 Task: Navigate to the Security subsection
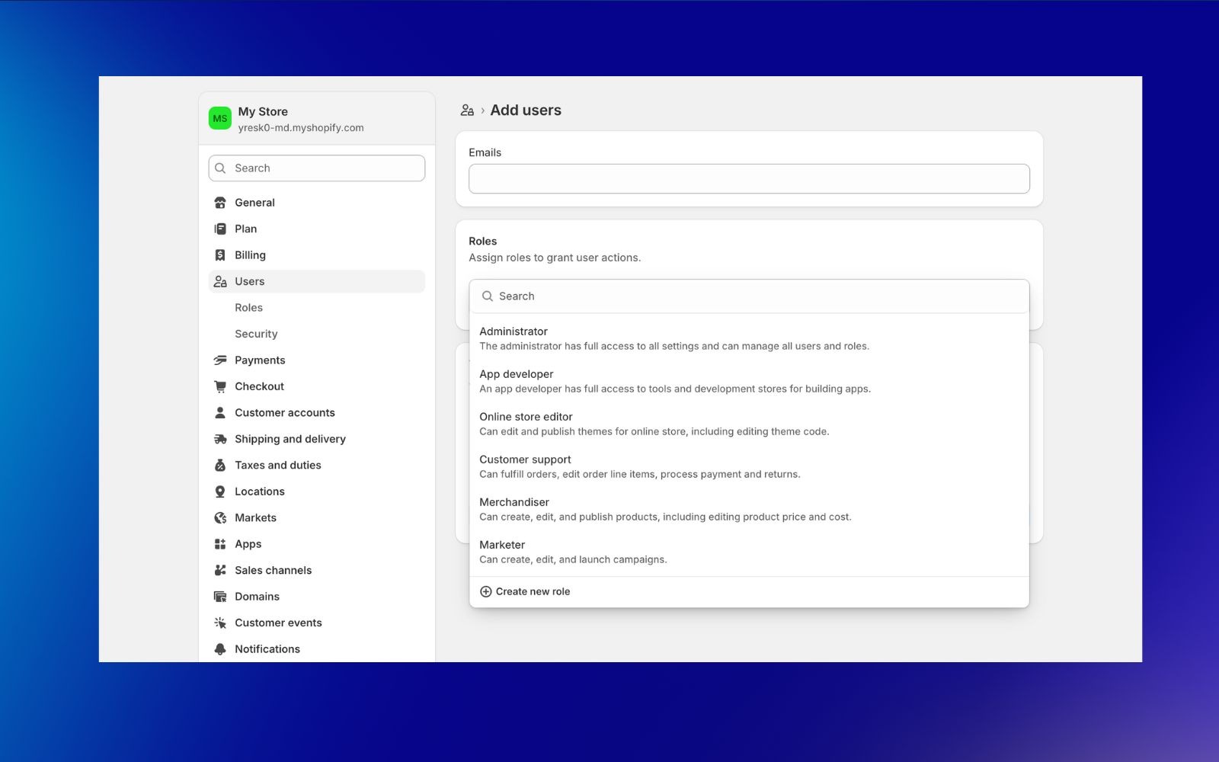tap(256, 333)
